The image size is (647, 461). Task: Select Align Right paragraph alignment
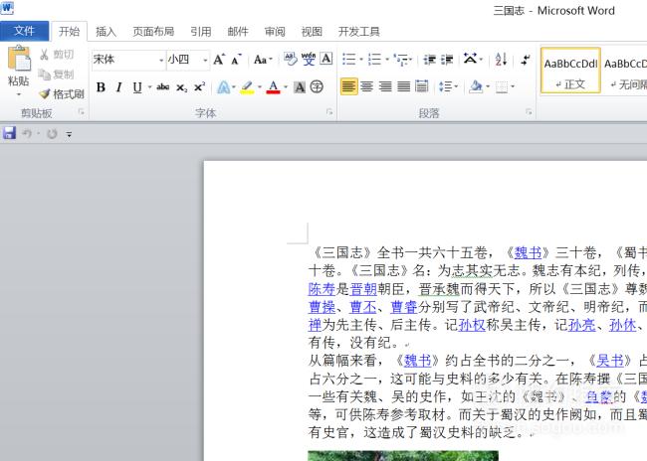pyautogui.click(x=385, y=86)
